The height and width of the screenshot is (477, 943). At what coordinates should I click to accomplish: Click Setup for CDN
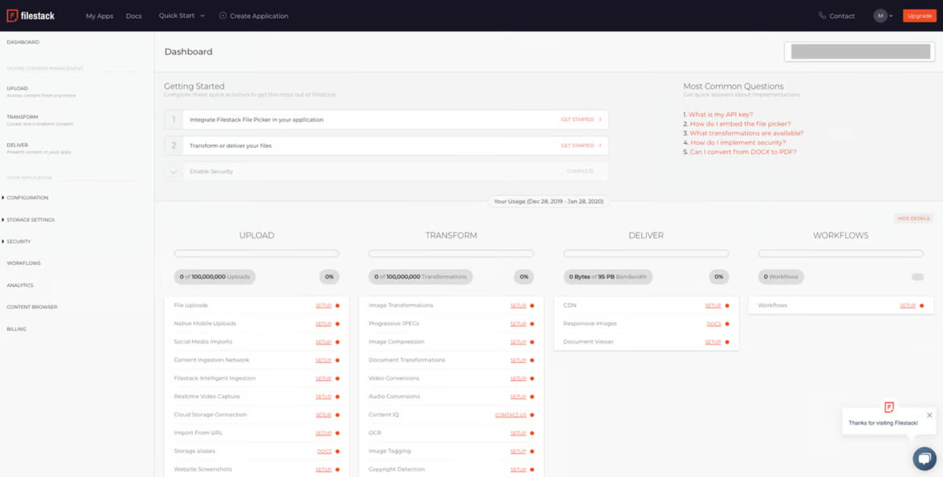713,306
